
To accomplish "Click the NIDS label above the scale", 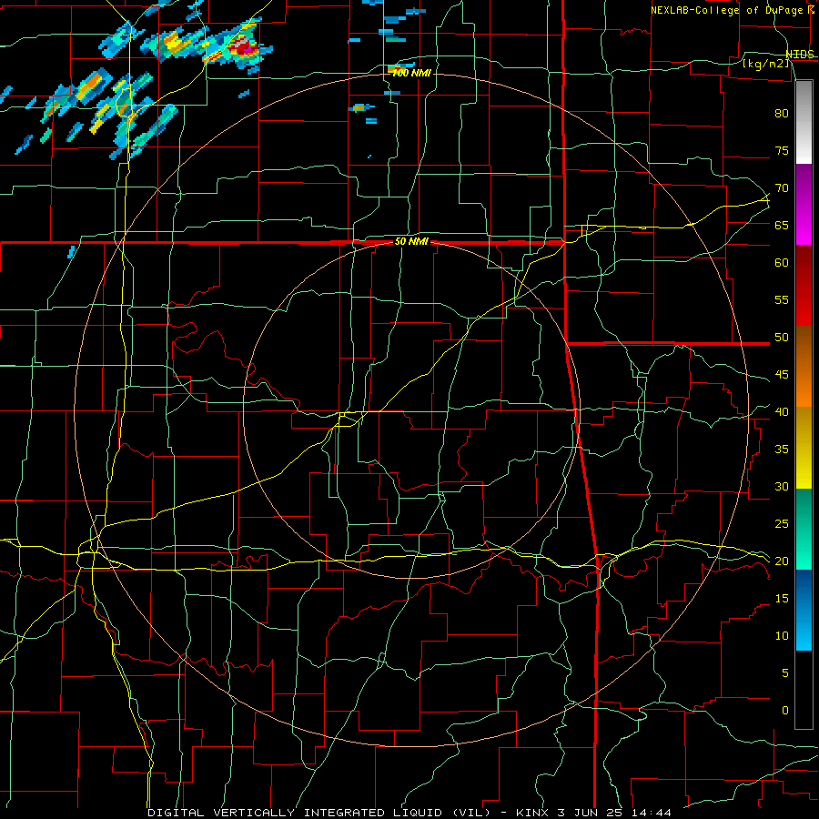I will tap(799, 55).
